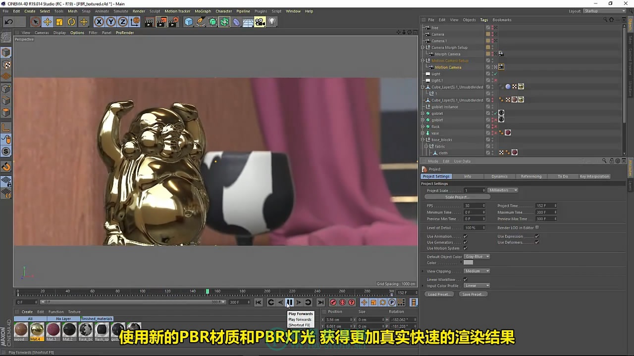Go to end of animation
634x356 pixels.
(320, 303)
